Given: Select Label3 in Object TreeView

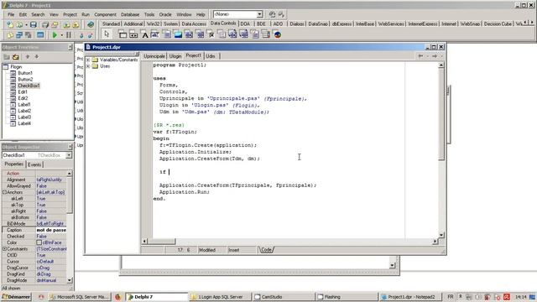Looking at the screenshot, I should tap(24, 117).
